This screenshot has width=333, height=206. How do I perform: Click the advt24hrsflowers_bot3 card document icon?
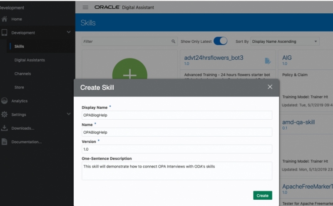pos(268,61)
